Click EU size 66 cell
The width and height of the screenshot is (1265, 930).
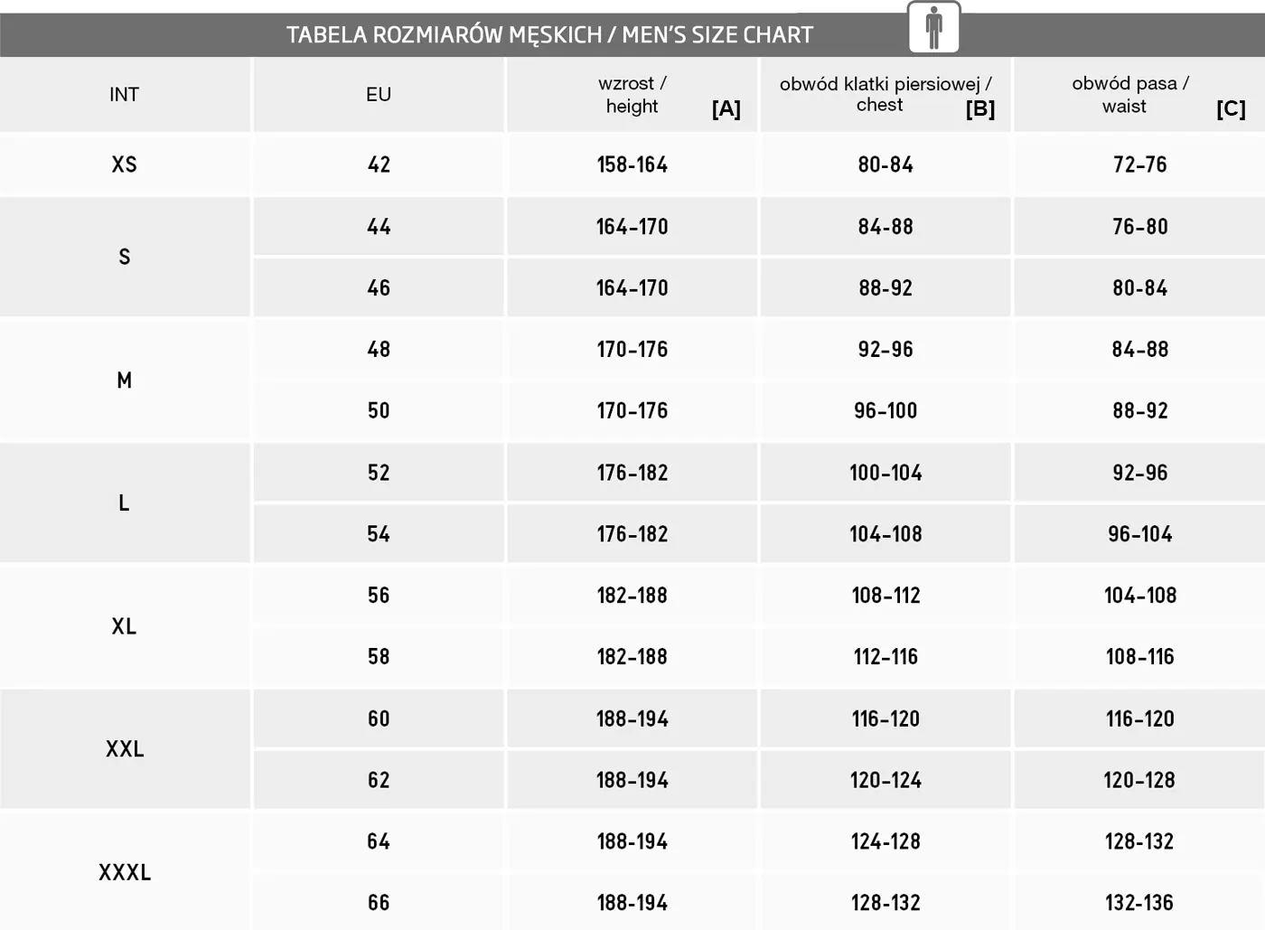[379, 902]
